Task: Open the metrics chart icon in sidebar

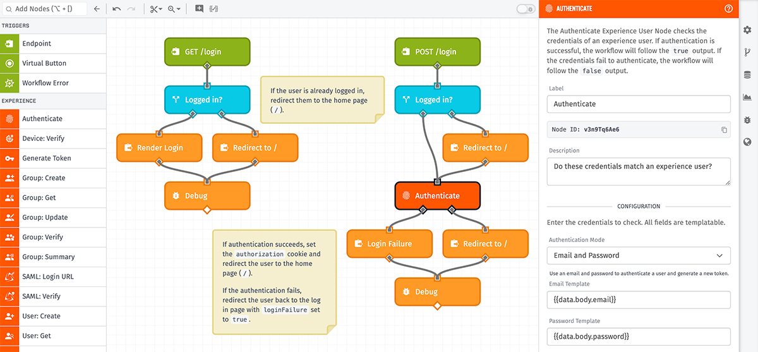Action: click(x=748, y=97)
